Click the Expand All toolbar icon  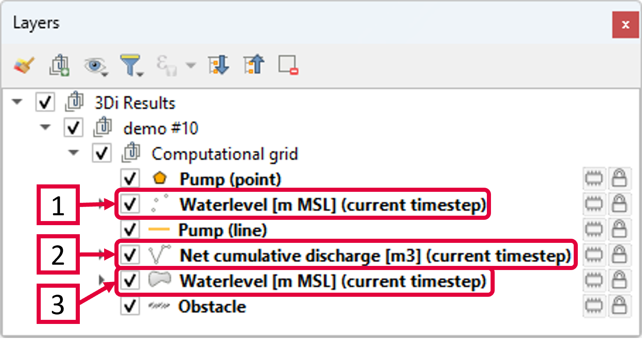[219, 65]
